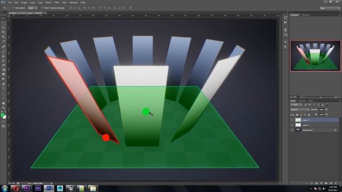Image resolution: width=342 pixels, height=192 pixels.
Task: Click the taskbar clock
Action: click(333, 188)
